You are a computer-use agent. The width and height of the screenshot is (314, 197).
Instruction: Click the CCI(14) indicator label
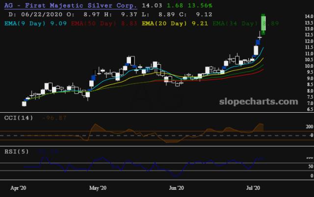point(19,118)
